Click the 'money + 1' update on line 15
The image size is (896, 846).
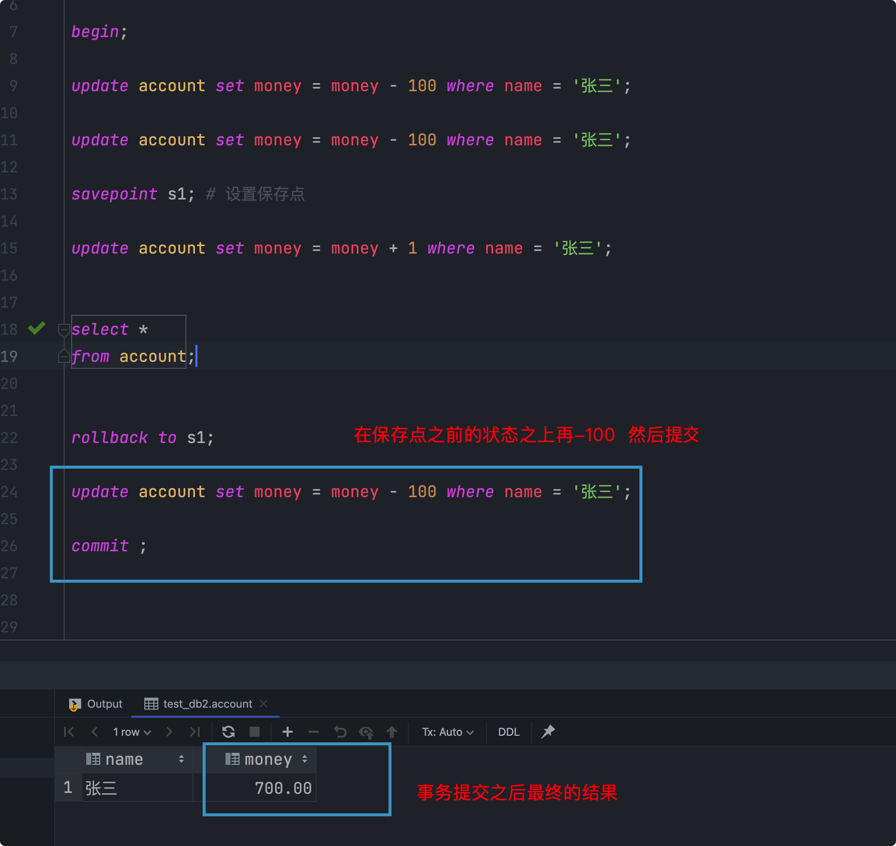[341, 248]
